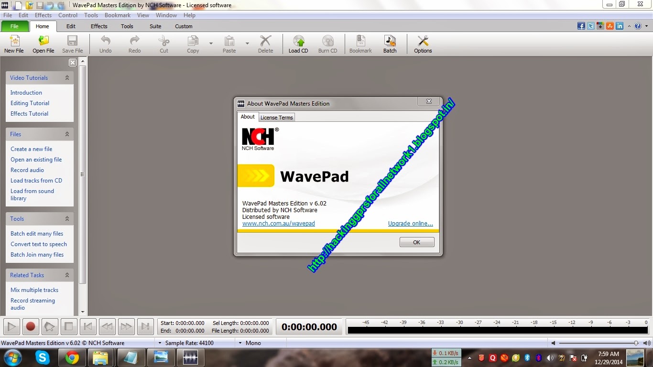Screen dimensions: 653x367
Task: Click the Bookmark toolbar icon
Action: click(360, 44)
